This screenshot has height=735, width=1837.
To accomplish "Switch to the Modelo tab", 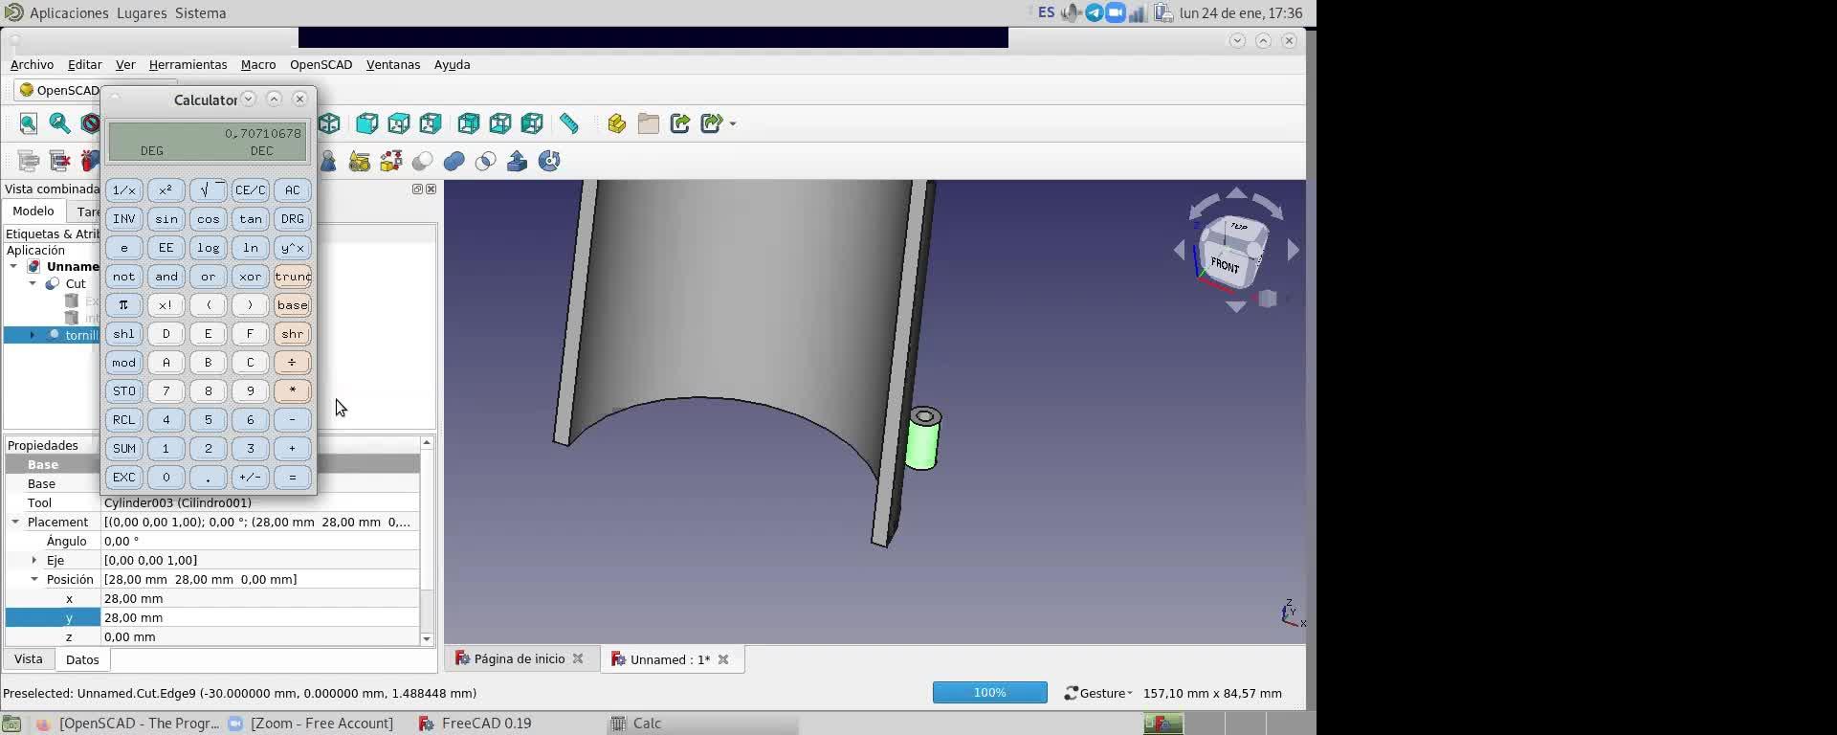I will pos(33,212).
